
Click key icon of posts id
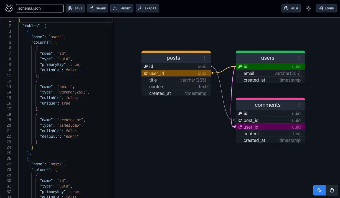[x=146, y=66]
